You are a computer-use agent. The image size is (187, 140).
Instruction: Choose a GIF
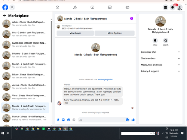[x=74, y=120]
